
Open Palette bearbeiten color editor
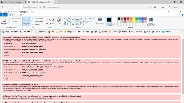pyautogui.click(x=151, y=22)
